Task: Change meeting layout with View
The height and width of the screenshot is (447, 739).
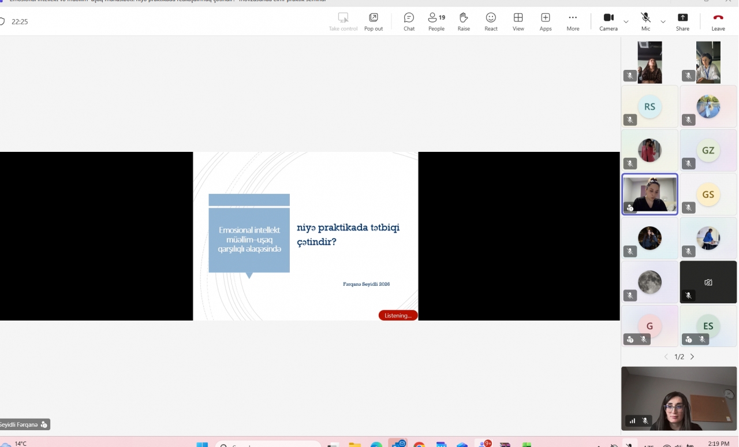Action: (x=518, y=21)
